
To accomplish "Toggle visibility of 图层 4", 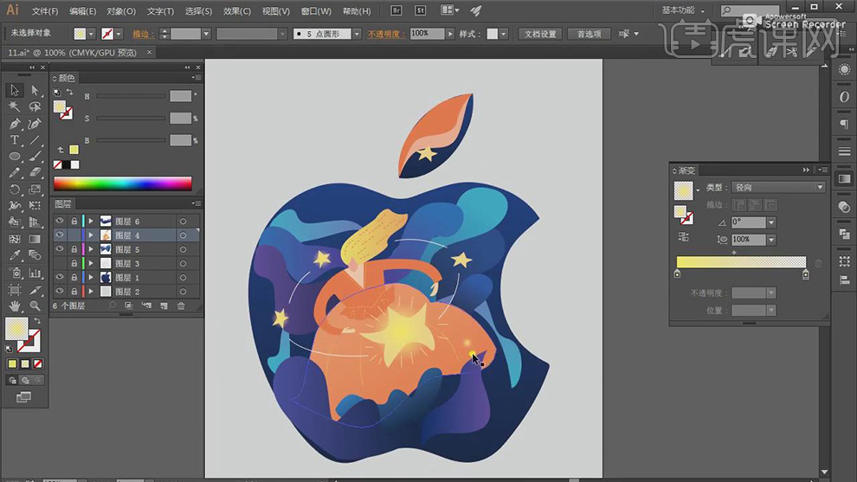I will pos(59,235).
